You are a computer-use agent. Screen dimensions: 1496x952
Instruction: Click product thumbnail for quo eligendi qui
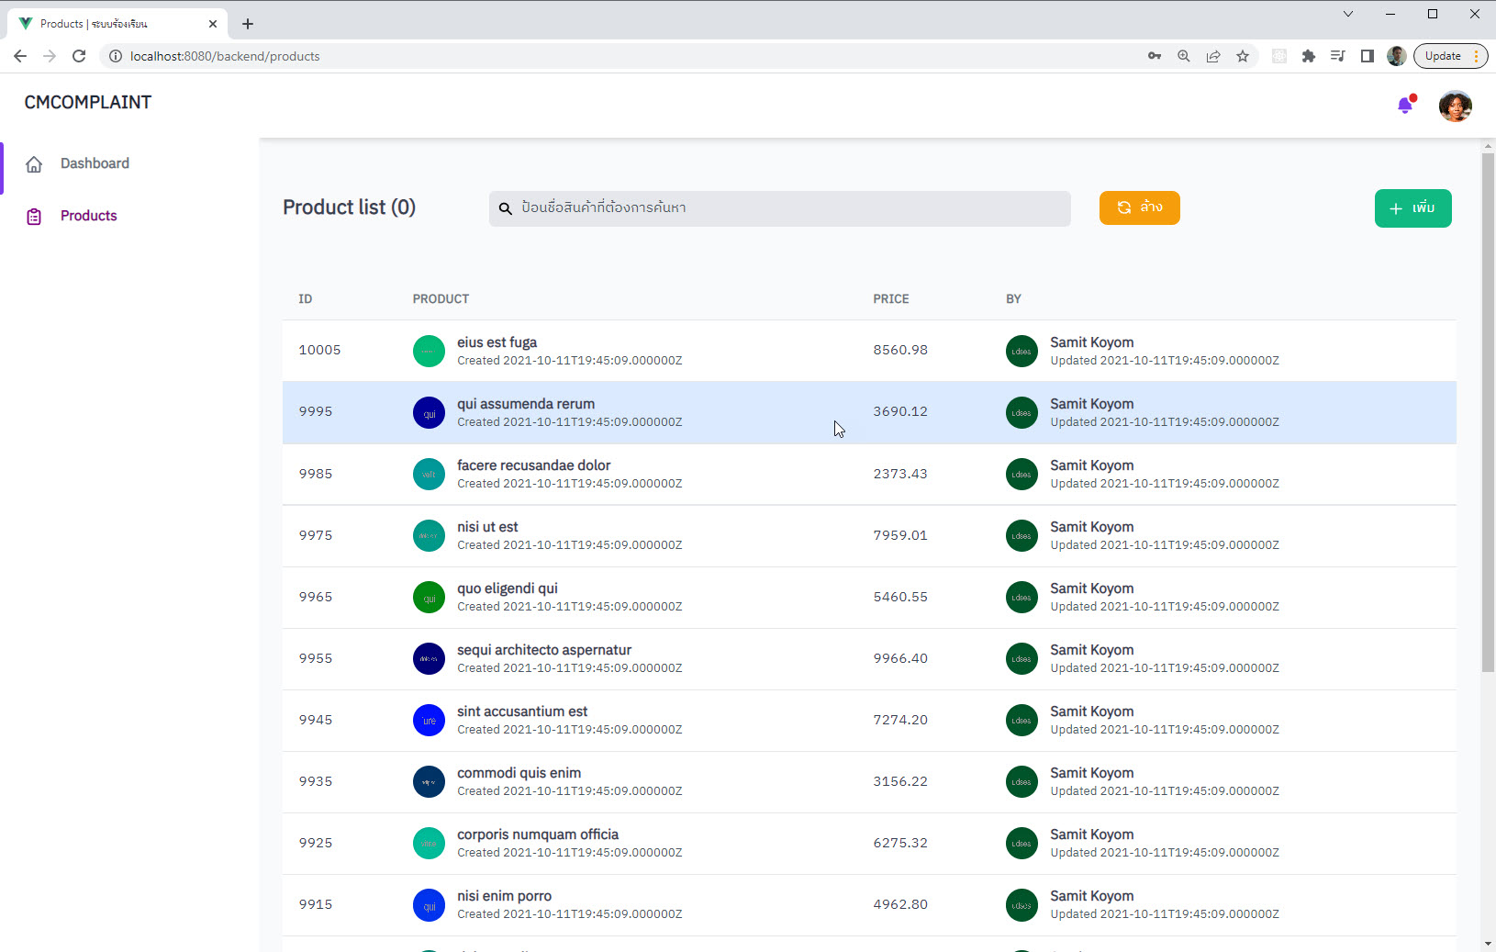point(429,597)
